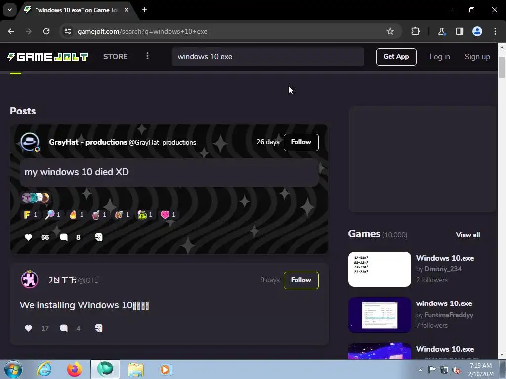Open the taskbar clock showing 7:19 AM

pos(481,370)
